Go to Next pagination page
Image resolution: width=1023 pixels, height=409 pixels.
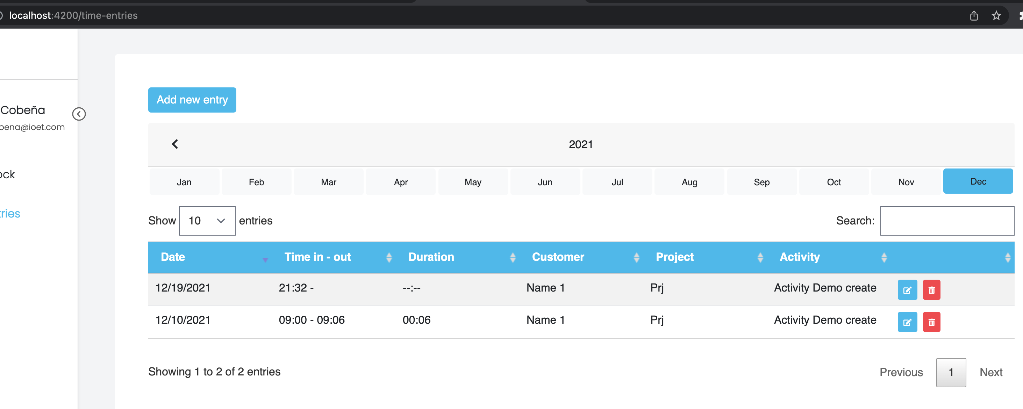click(990, 372)
